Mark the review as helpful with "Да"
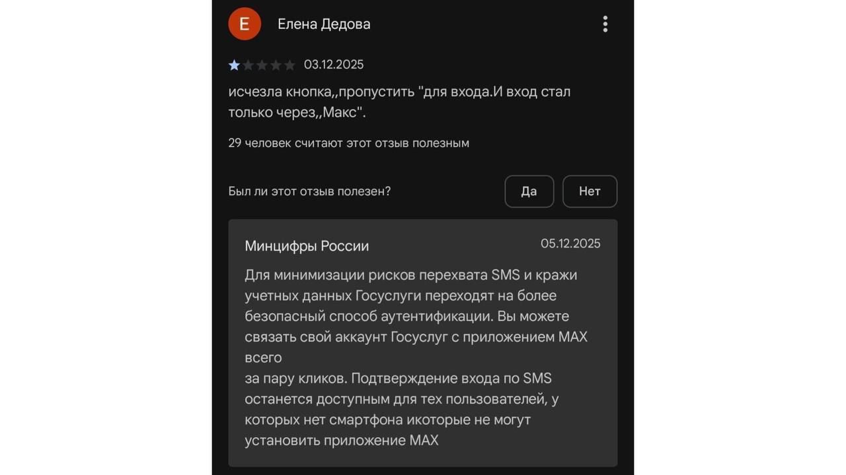Image resolution: width=846 pixels, height=475 pixels. click(529, 191)
